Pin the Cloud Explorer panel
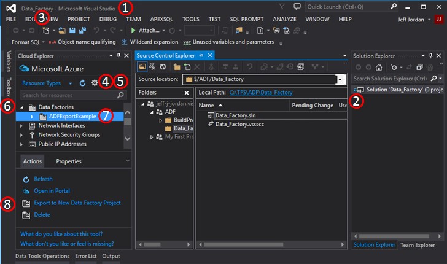This screenshot has height=264, width=447. tap(119, 56)
